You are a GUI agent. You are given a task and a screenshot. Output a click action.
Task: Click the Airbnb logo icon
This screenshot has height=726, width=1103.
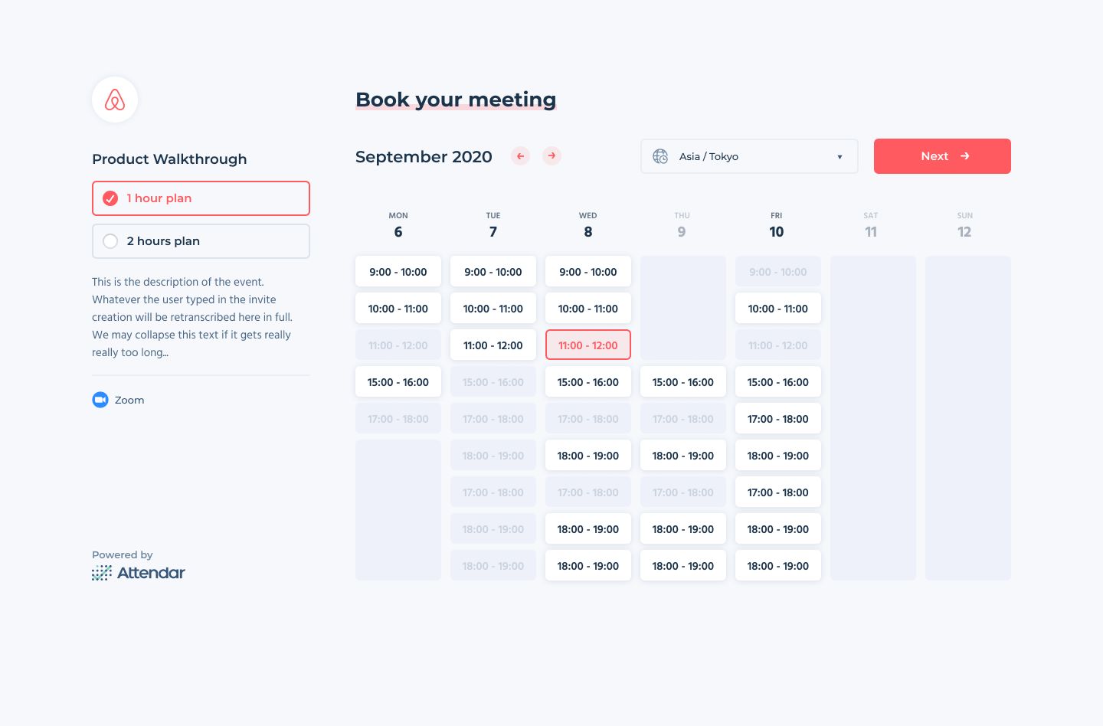[115, 100]
